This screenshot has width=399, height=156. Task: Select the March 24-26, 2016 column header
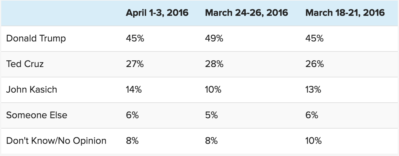pyautogui.click(x=246, y=13)
